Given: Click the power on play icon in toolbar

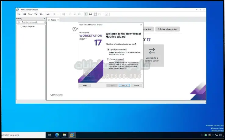Looking at the screenshot, I should click(x=54, y=14).
